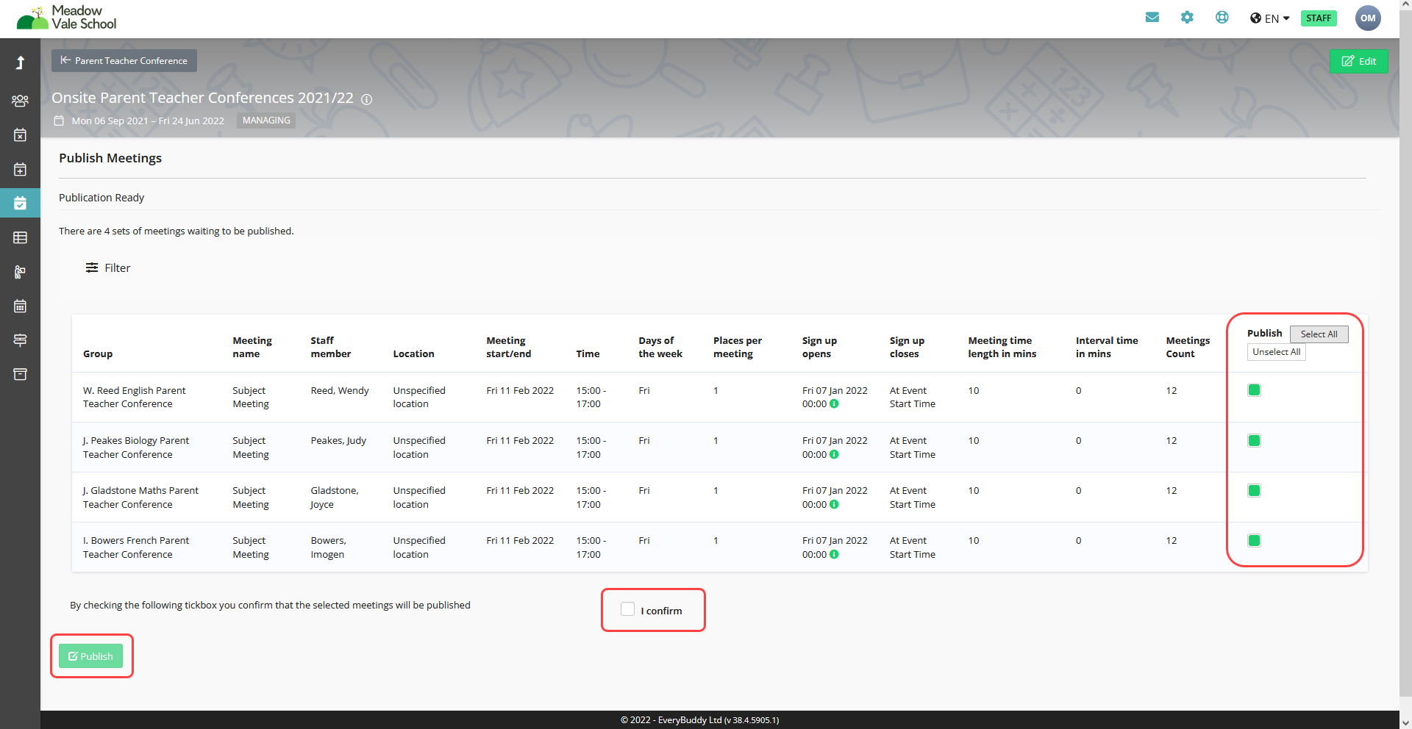
Task: Toggle publish swatch for J. Gladstone Maths
Action: point(1254,491)
